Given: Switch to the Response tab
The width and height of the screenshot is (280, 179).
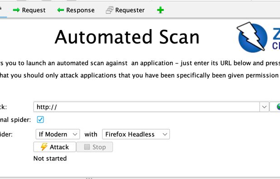Looking at the screenshot, I should pos(76,10).
